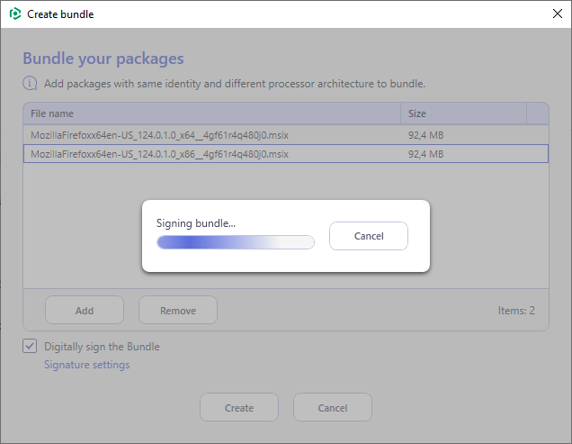Click the Signing bundle... status label
Screen dimensions: 572x444
click(x=196, y=223)
